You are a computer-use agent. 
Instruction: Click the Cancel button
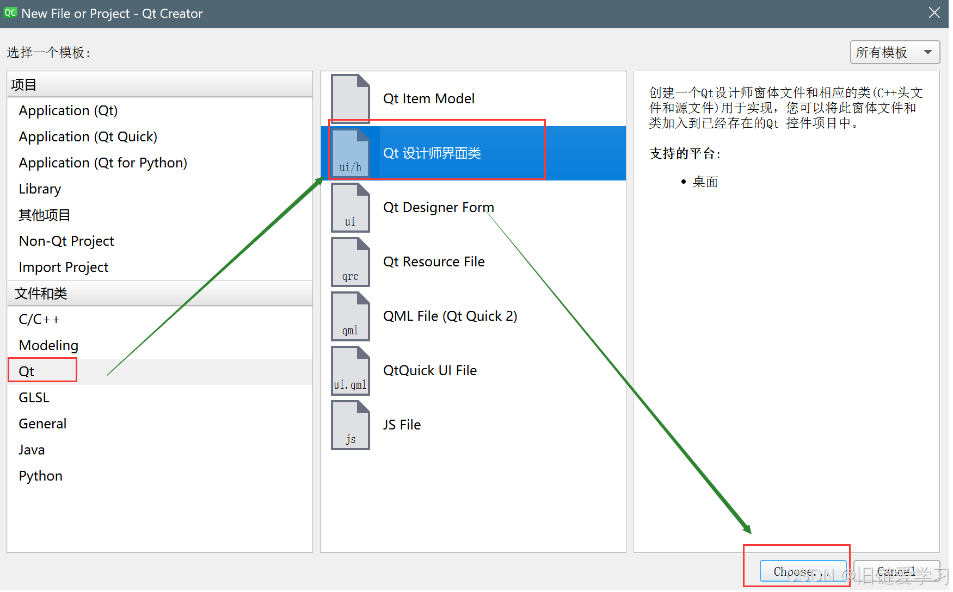click(x=896, y=571)
